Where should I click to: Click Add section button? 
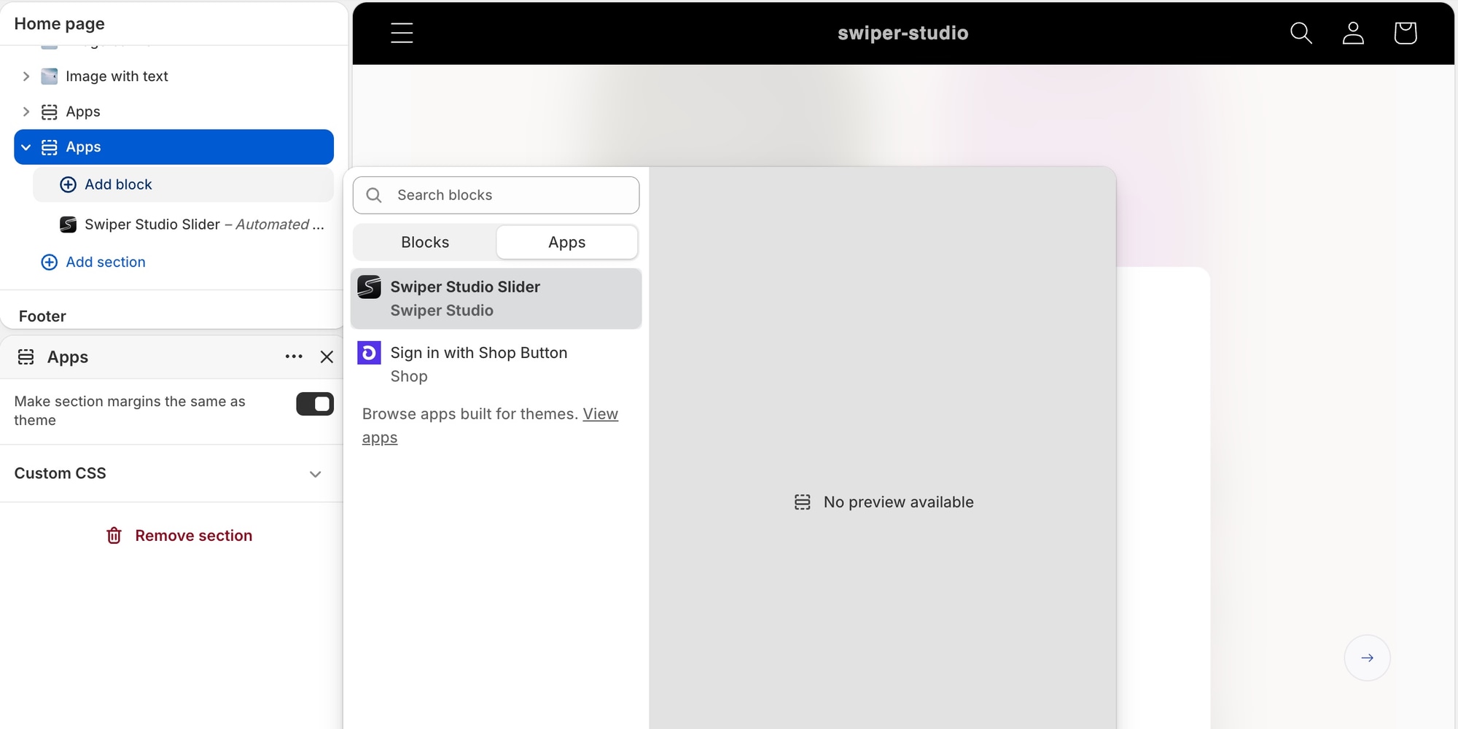point(93,262)
